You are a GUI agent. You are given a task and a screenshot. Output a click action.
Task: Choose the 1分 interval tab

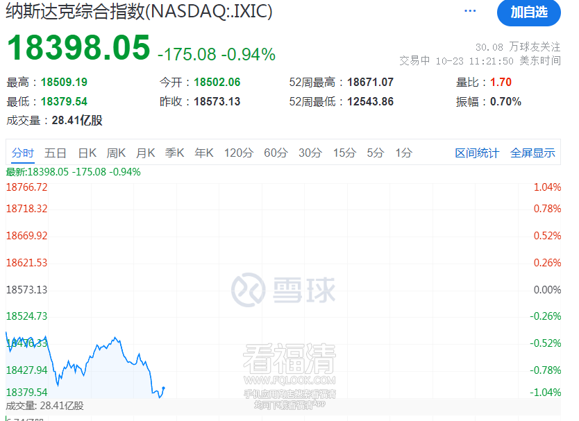(x=403, y=153)
